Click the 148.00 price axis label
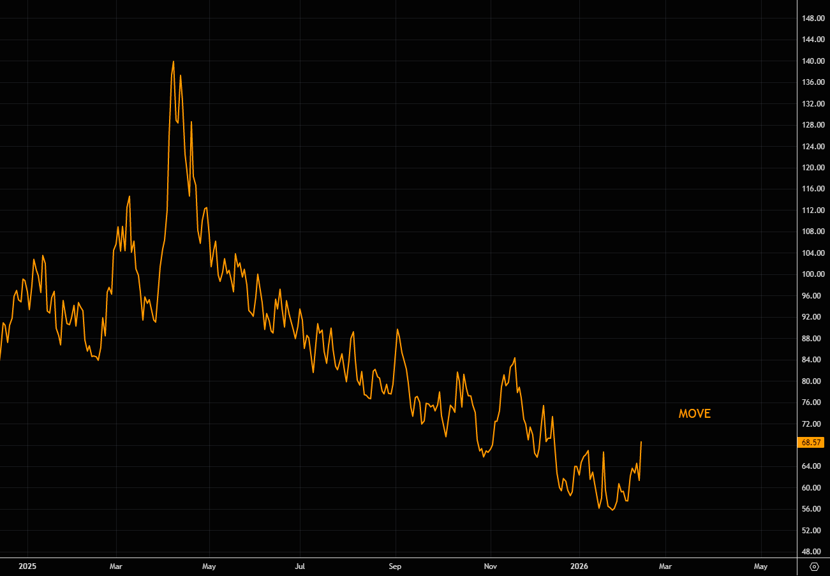Viewport: 830px width, 576px height. pos(814,18)
